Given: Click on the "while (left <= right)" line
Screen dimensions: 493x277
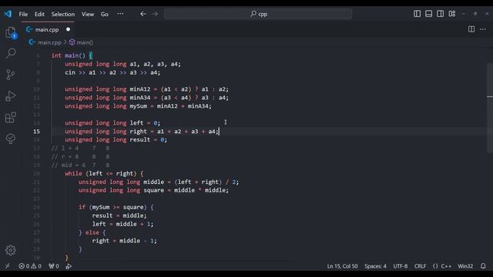Looking at the screenshot, I should click(104, 173).
